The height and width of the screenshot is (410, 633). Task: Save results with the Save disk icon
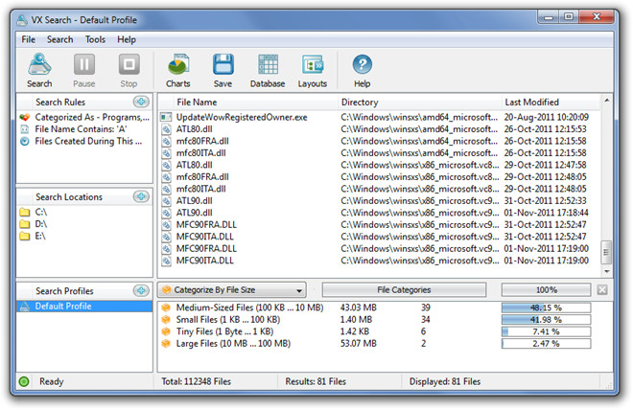coord(223,64)
